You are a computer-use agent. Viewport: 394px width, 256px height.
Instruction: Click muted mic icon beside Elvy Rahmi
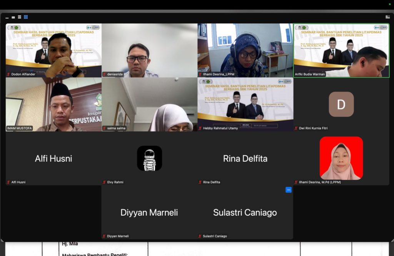104,182
